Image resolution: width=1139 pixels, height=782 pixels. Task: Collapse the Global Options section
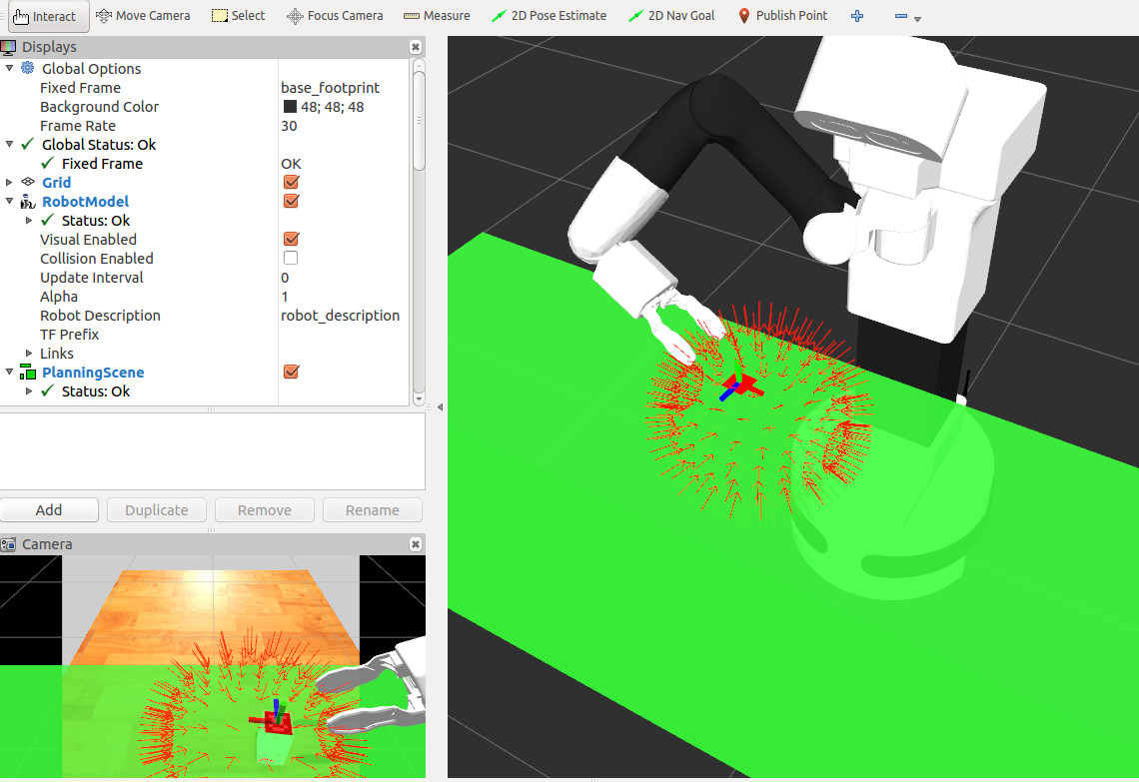10,68
